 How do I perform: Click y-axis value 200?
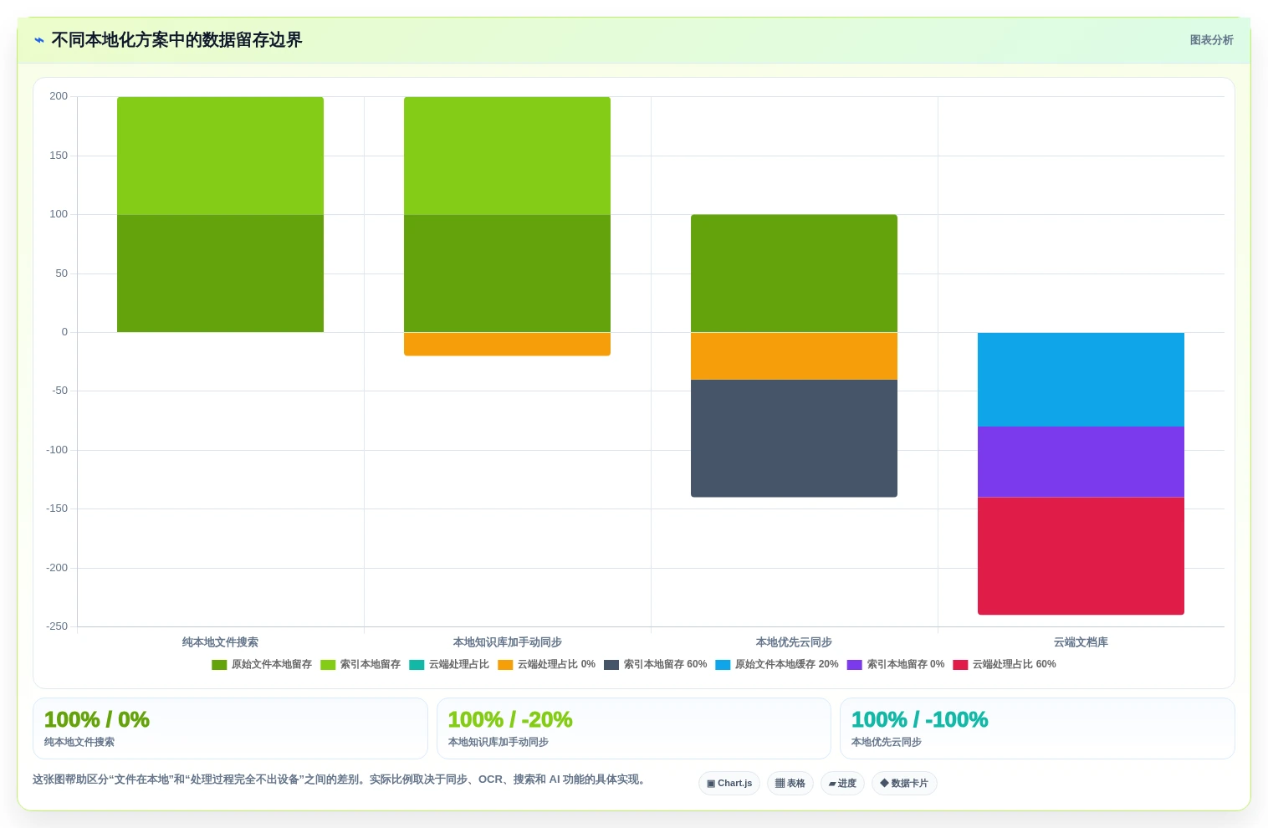(59, 96)
